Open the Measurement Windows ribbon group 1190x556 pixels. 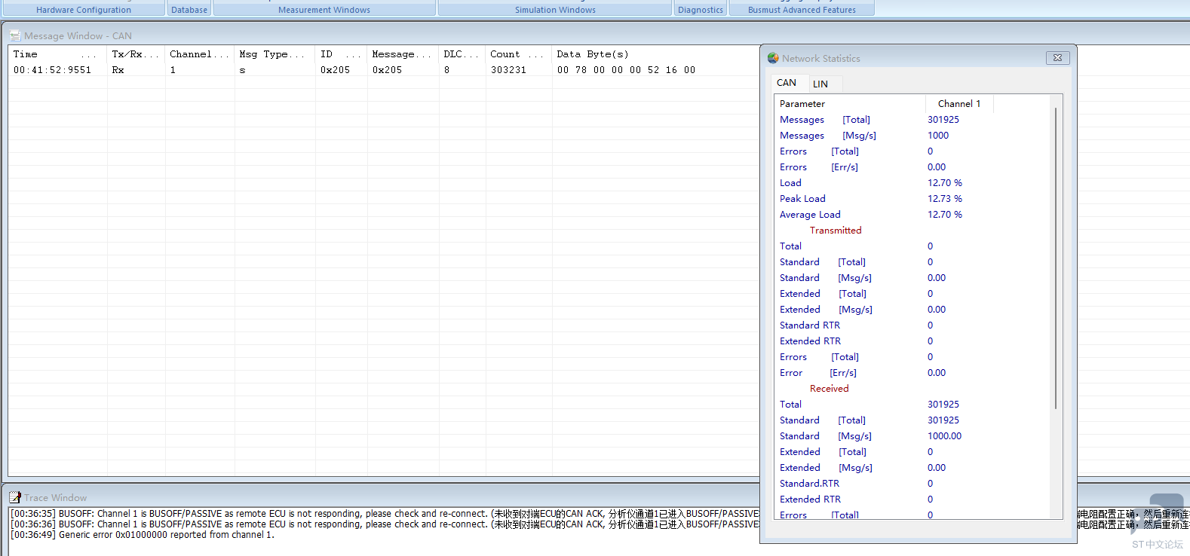point(324,10)
